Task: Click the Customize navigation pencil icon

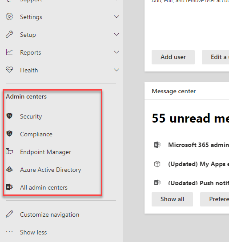Action: click(x=9, y=214)
